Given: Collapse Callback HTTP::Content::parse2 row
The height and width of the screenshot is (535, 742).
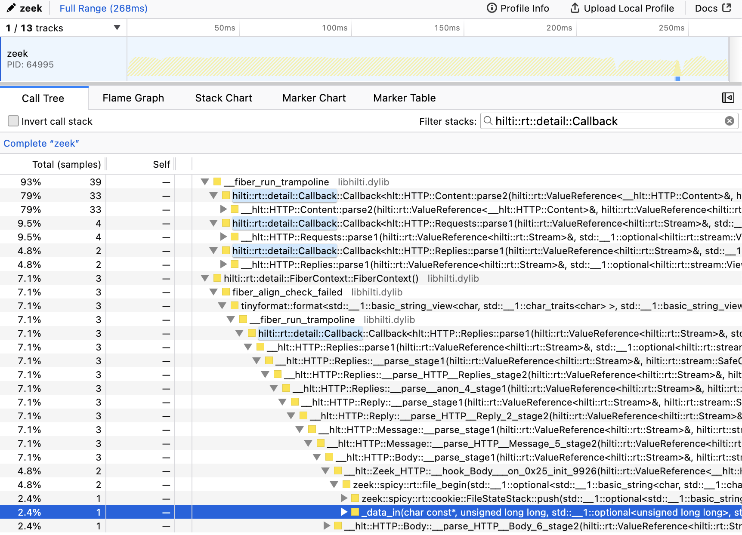Looking at the screenshot, I should pyautogui.click(x=213, y=196).
